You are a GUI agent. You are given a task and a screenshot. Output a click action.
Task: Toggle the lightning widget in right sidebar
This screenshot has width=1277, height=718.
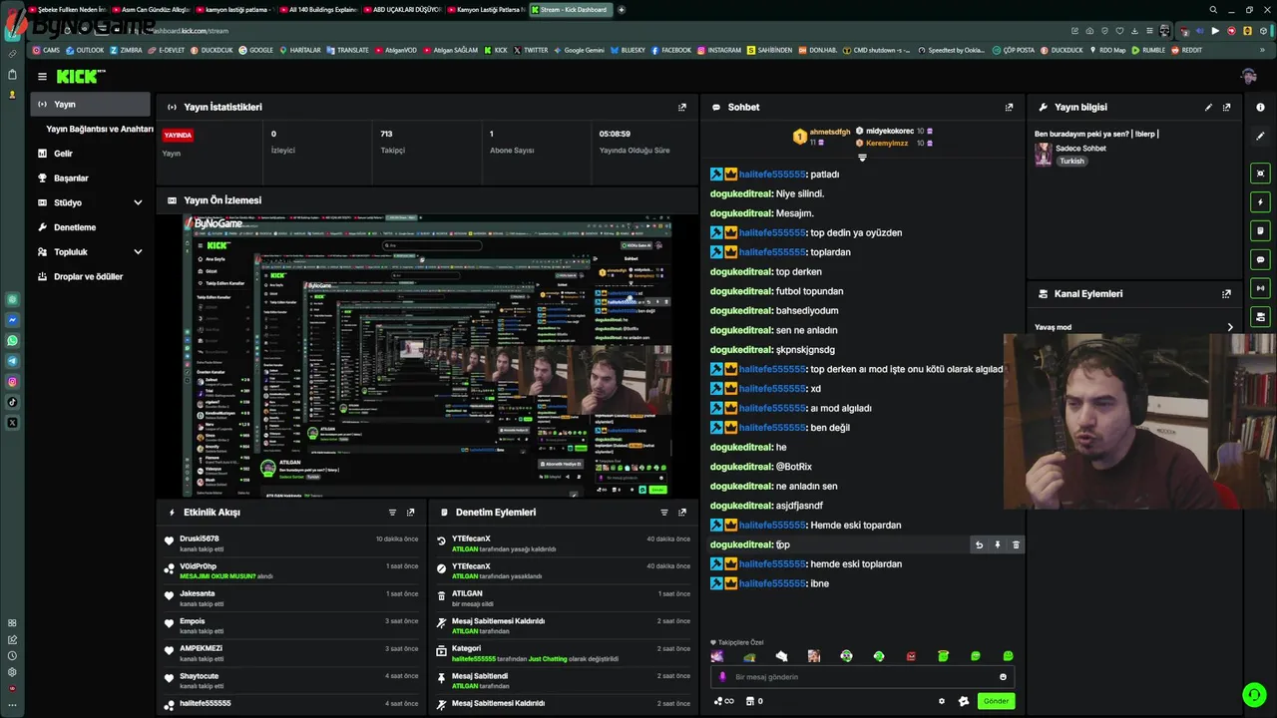[x=1261, y=201]
